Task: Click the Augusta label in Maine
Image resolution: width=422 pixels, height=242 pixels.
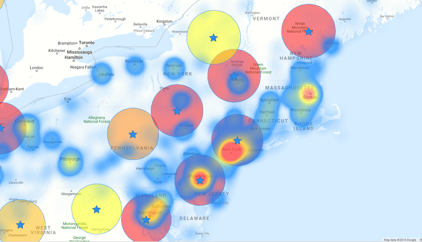Action: (345, 19)
